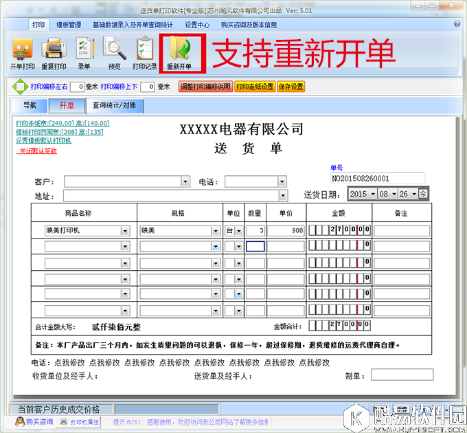This screenshot has width=467, height=433.
Task: Open the year 2015 dropdown
Action: (x=373, y=194)
